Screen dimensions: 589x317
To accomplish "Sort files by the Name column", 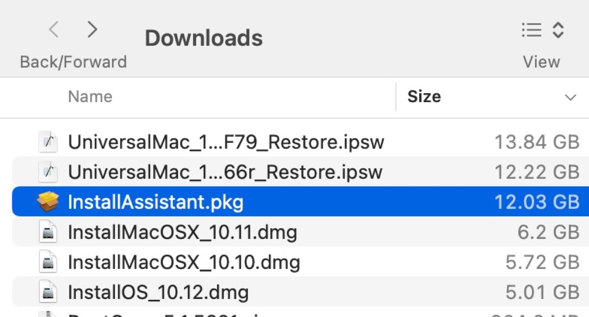I will point(90,97).
